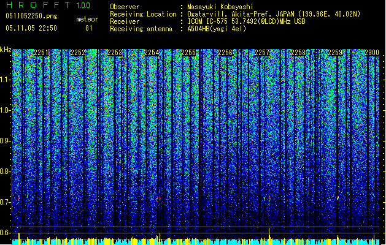Click the 2257 time marker
This screenshot has width=386, height=245.
tap(262, 53)
